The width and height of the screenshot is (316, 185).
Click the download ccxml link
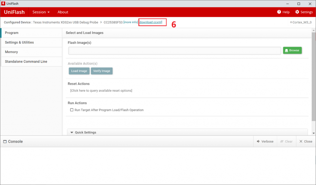point(151,22)
